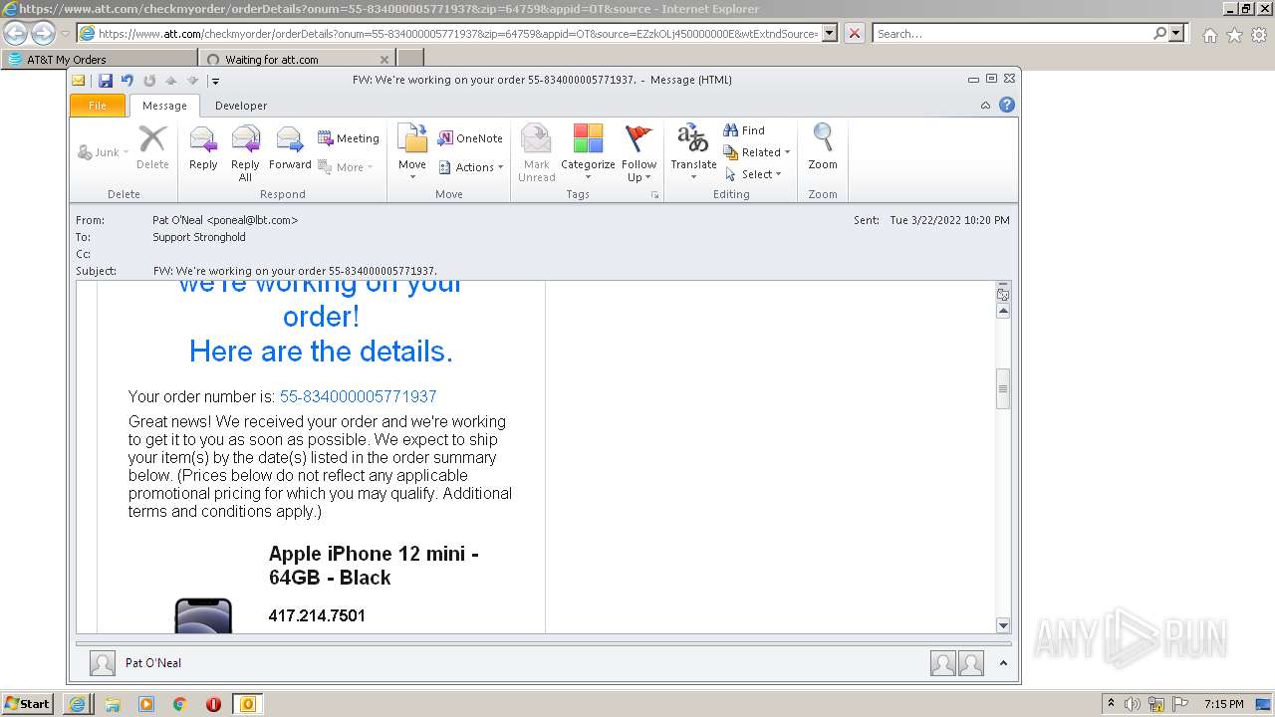
Task: Open the Select dropdown
Action: click(x=753, y=174)
